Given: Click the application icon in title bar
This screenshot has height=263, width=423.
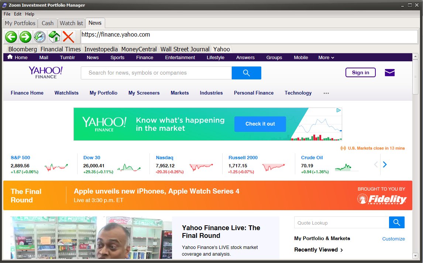Looking at the screenshot, I should (4, 5).
